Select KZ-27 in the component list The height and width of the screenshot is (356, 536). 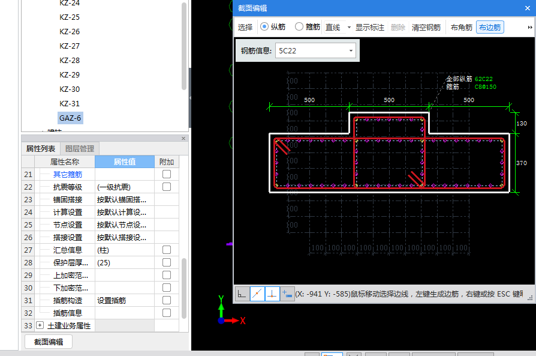click(70, 46)
